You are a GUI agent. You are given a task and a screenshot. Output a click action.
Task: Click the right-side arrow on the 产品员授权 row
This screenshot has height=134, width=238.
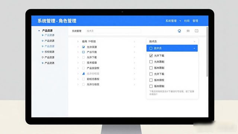pos(134,68)
